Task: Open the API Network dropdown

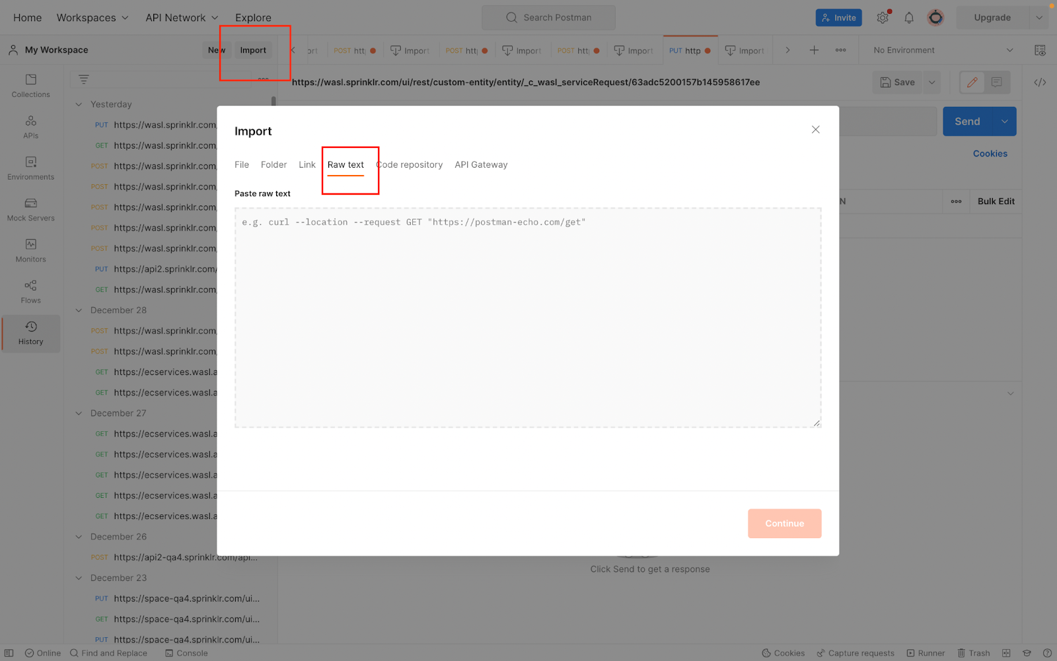Action: click(182, 18)
